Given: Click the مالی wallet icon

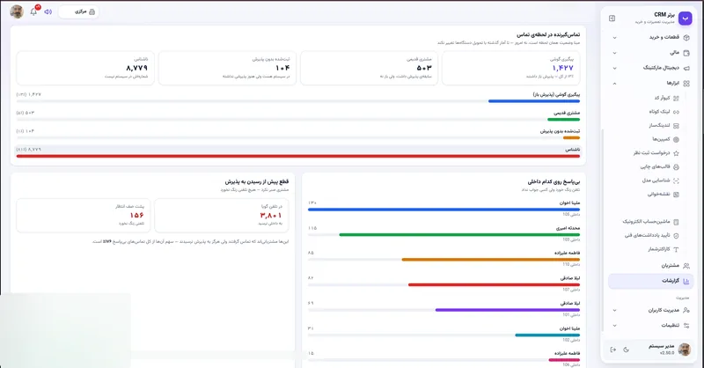Looking at the screenshot, I should [686, 53].
